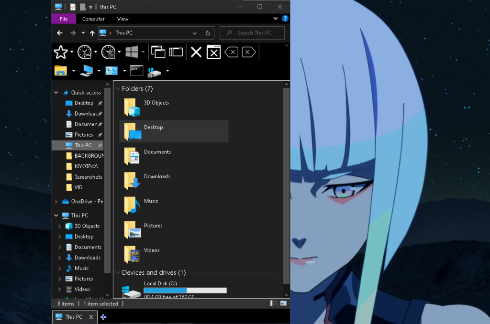490x324 pixels.
Task: Click the boxed X close-window toolbar icon
Action: (214, 52)
